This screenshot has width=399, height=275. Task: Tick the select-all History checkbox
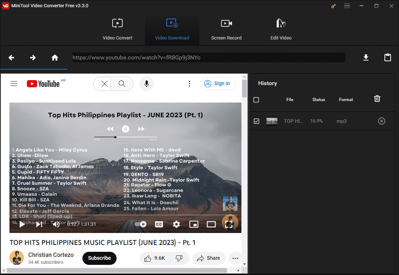coord(256,100)
